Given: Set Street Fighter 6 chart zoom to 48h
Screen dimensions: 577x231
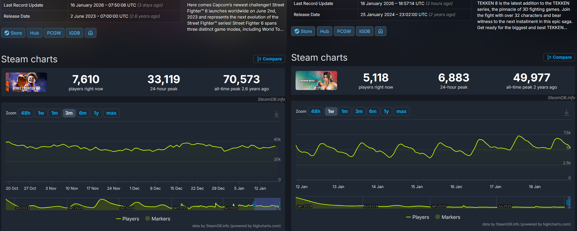Looking at the screenshot, I should pos(26,113).
